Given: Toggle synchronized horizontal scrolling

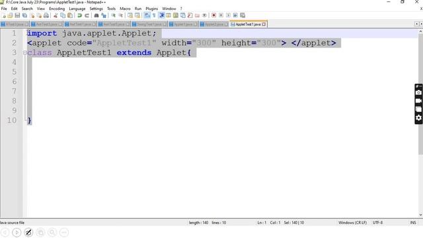Looking at the screenshot, I should click(x=137, y=15).
